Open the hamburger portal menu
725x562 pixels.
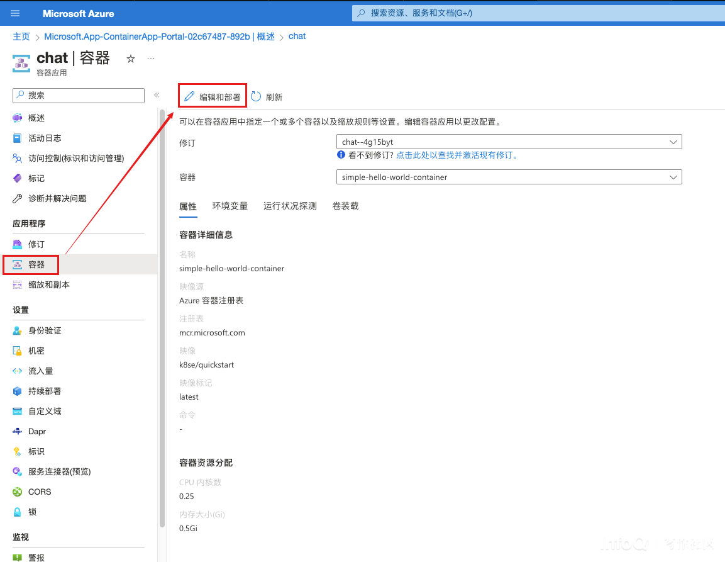(15, 13)
